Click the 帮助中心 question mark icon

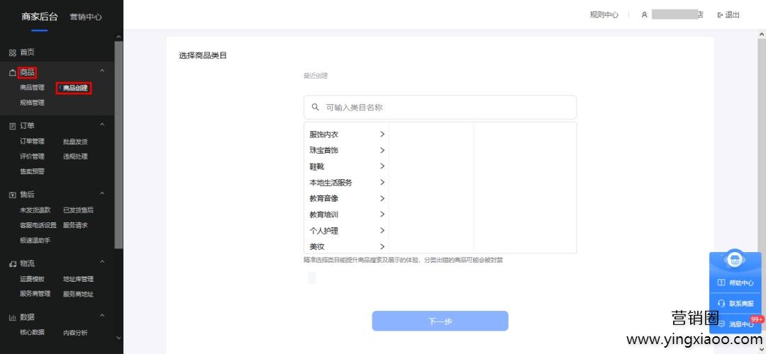[x=721, y=282]
